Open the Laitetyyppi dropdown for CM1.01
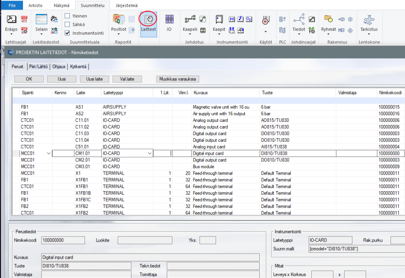Image resolution: width=405 pixels, height=278 pixels. [x=149, y=153]
